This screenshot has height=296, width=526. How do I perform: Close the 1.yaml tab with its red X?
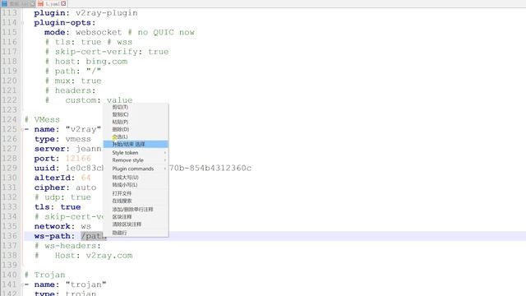pos(63,3)
